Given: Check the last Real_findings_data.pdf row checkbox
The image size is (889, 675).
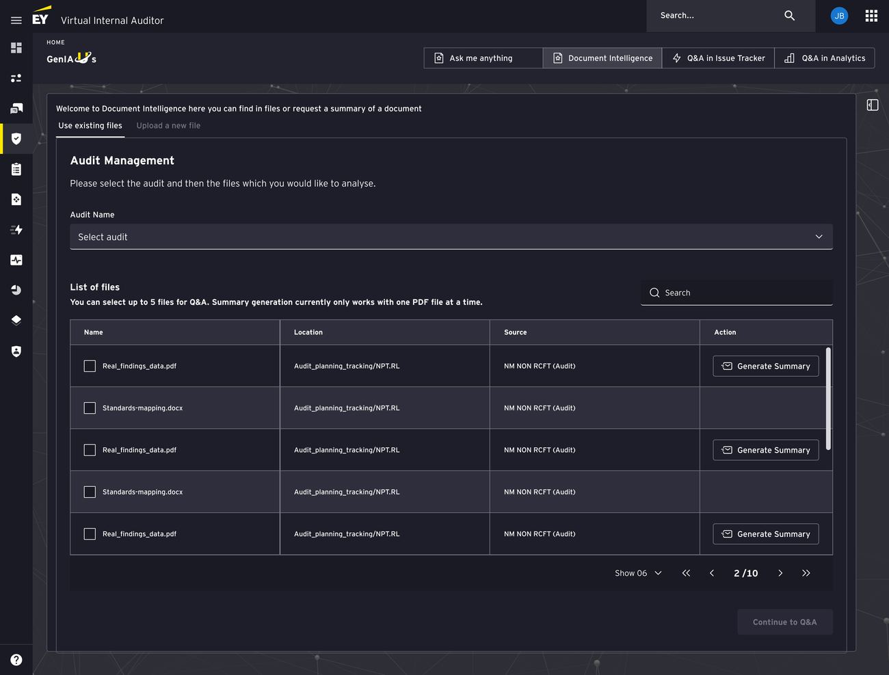Looking at the screenshot, I should (90, 533).
